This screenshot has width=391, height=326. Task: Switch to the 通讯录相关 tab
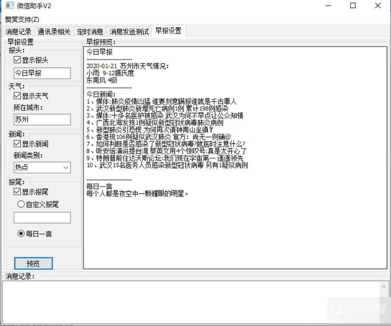pos(54,32)
